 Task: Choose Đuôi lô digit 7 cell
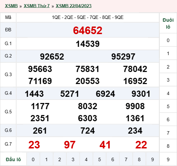tap(168, 133)
